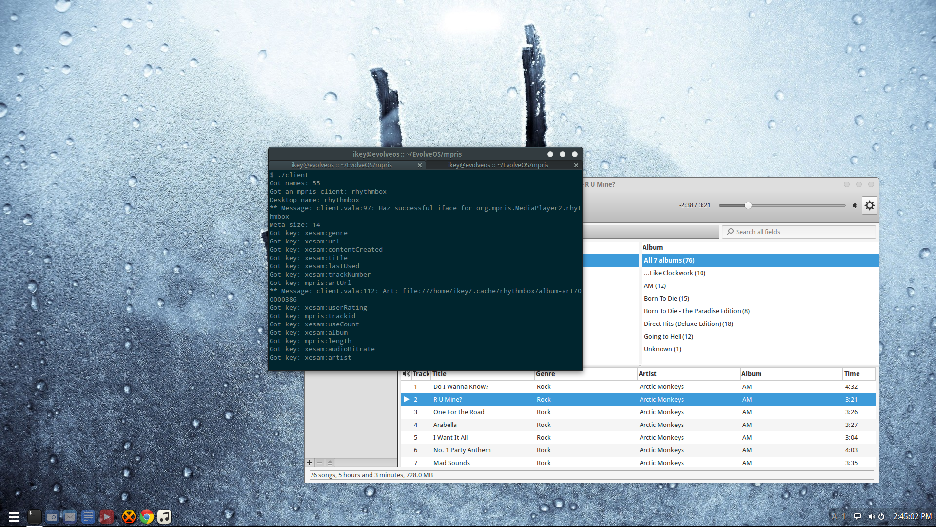Select Born To Die - The Paradise Edition
This screenshot has width=936, height=527.
(x=760, y=311)
